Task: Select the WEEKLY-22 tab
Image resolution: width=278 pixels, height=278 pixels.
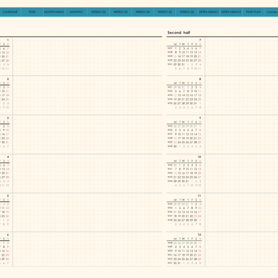Action: coord(99,12)
